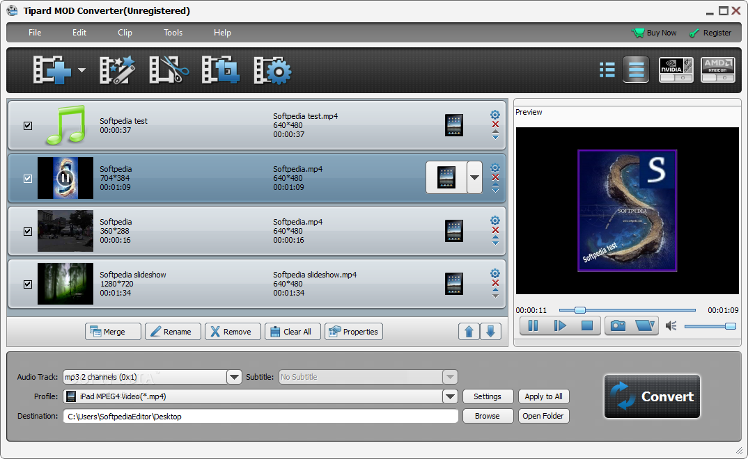Open settings gear for Softpedia test row
The width and height of the screenshot is (748, 459).
point(495,115)
